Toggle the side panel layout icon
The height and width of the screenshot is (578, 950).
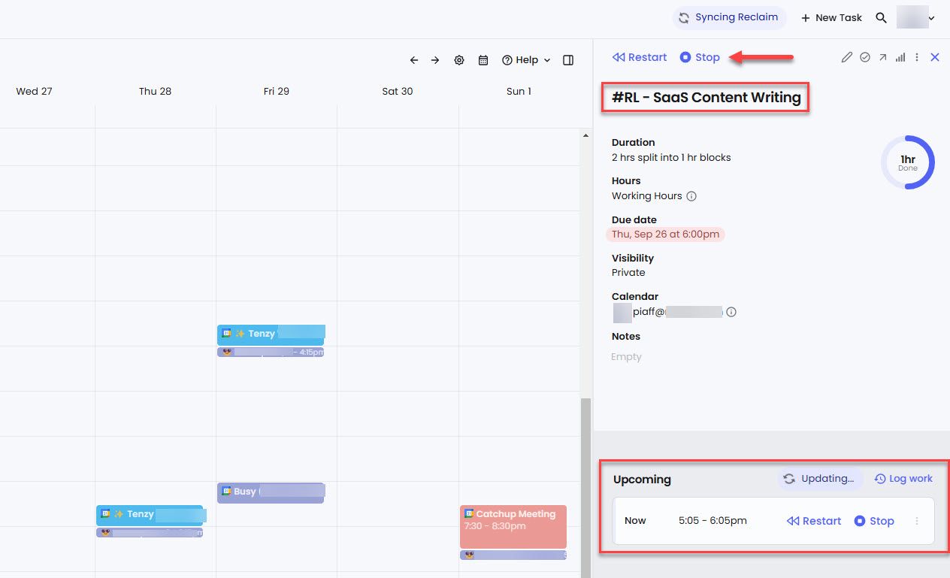tap(567, 60)
